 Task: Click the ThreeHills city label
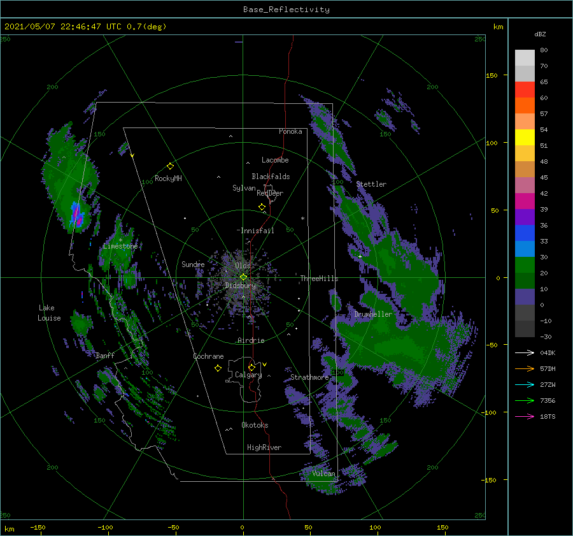[x=320, y=279]
